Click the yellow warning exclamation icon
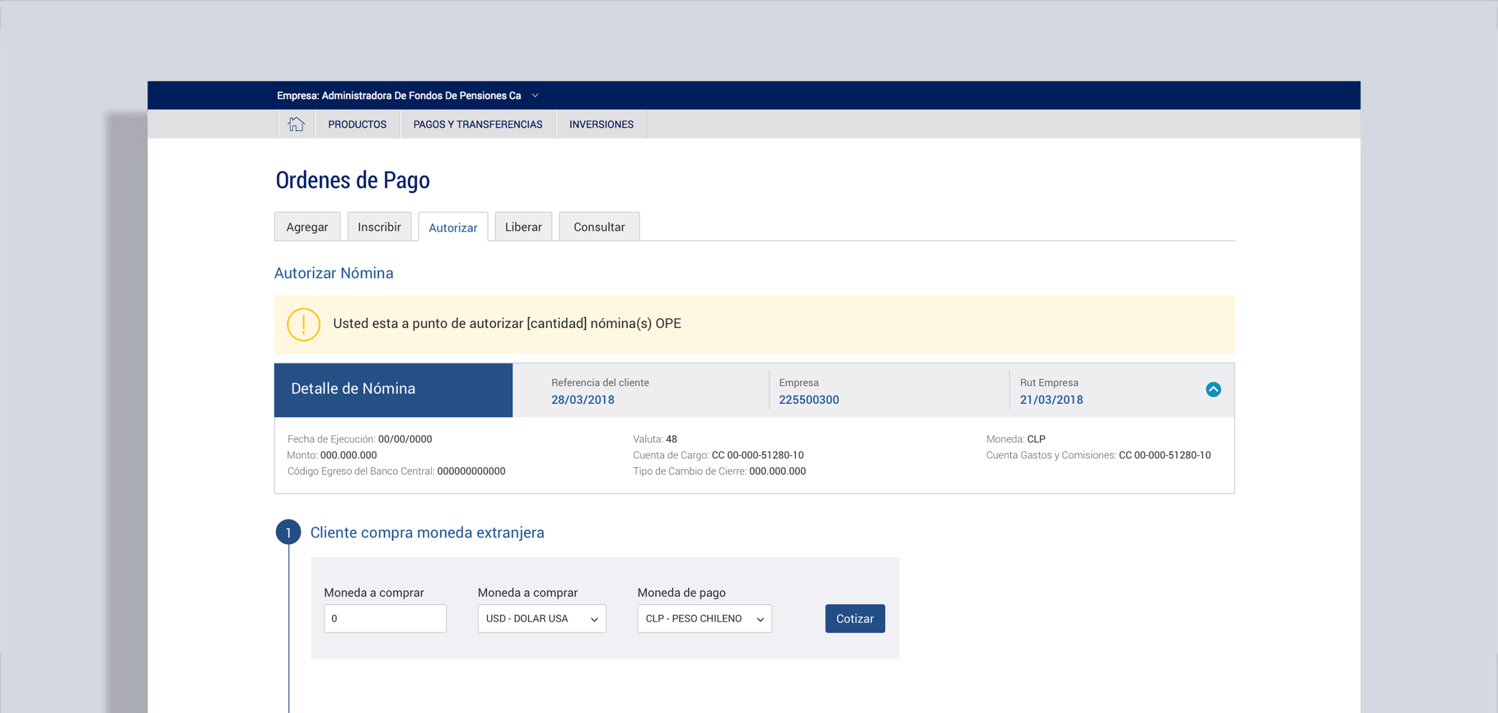Screen dimensions: 1498x713 point(303,324)
